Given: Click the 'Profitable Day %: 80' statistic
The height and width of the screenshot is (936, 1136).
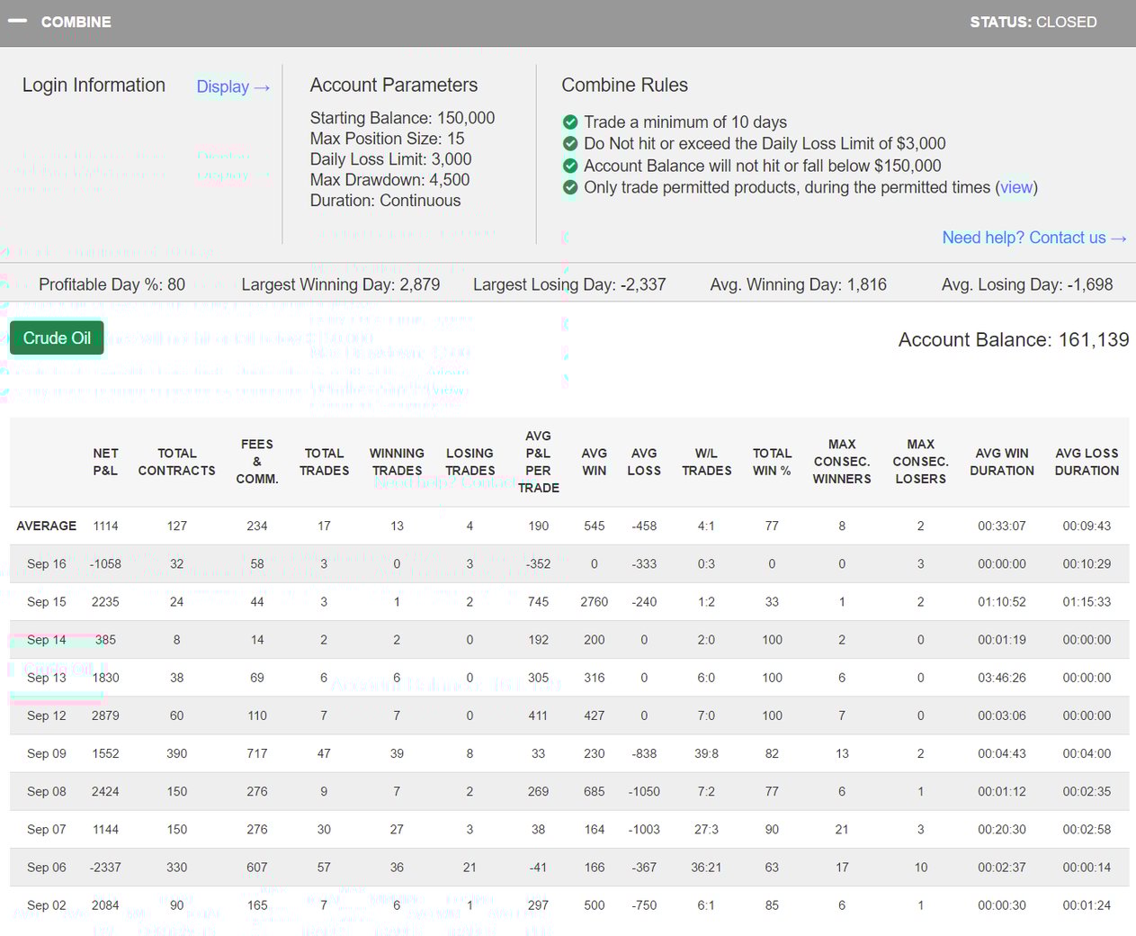Looking at the screenshot, I should click(112, 283).
